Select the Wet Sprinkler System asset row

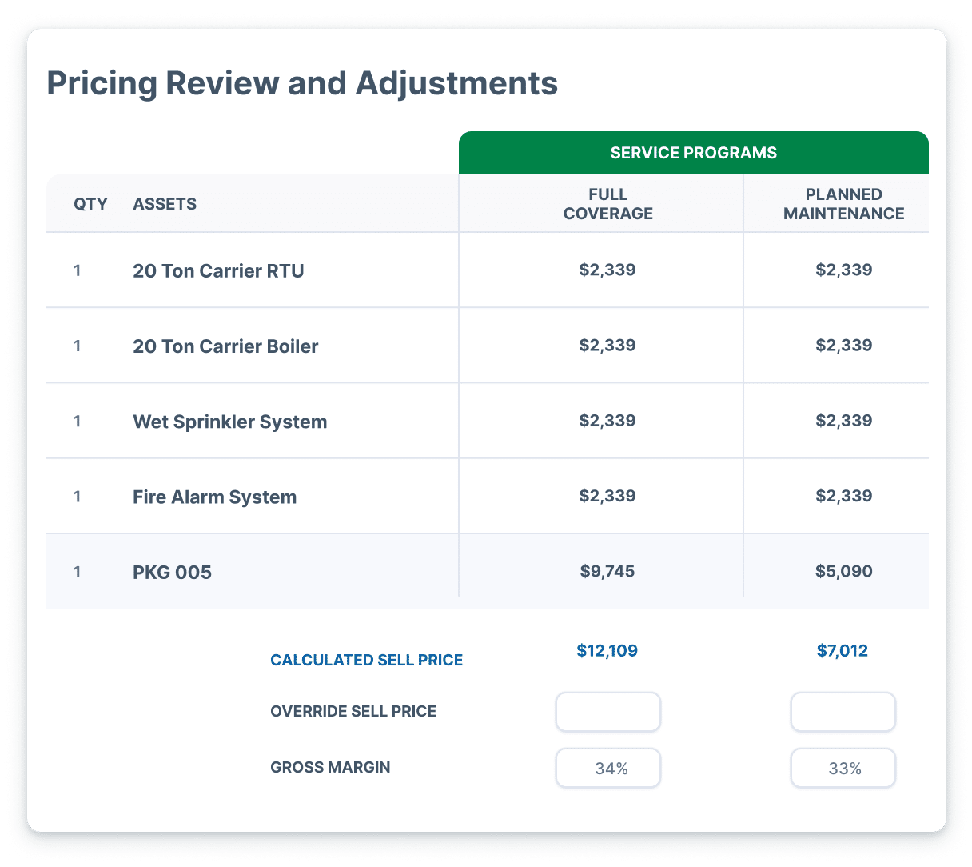pyautogui.click(x=229, y=422)
